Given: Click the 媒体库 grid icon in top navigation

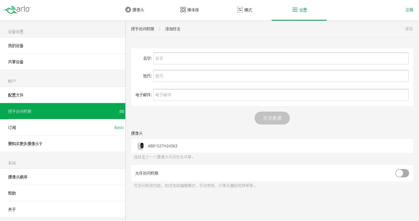Looking at the screenshot, I should click(183, 10).
